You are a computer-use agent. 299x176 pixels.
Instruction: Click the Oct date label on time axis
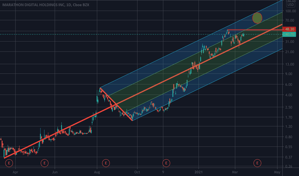(137, 172)
